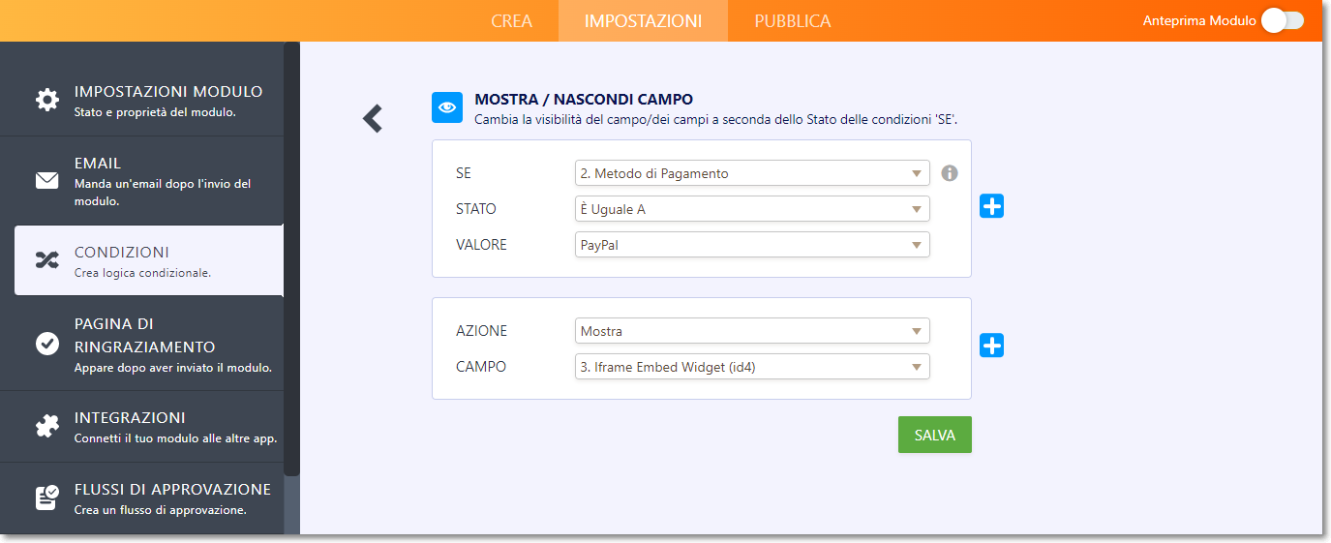Image resolution: width=1331 pixels, height=543 pixels.
Task: Expand the AZIONE dropdown showing Mostra
Action: coord(751,331)
